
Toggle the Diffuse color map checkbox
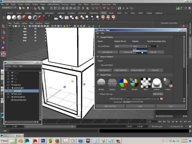pos(98,94)
